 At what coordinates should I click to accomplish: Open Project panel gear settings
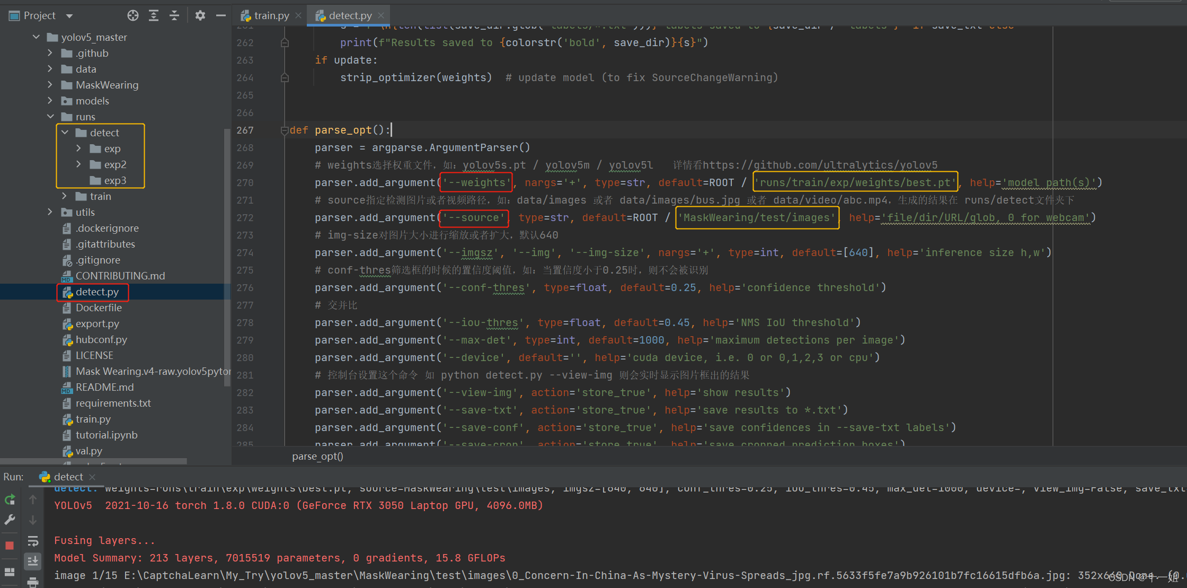(200, 15)
